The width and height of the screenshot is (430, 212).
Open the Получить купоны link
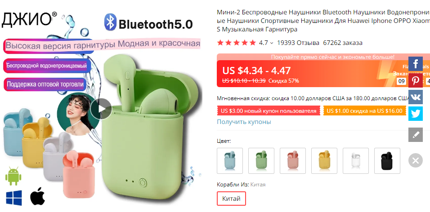244,122
